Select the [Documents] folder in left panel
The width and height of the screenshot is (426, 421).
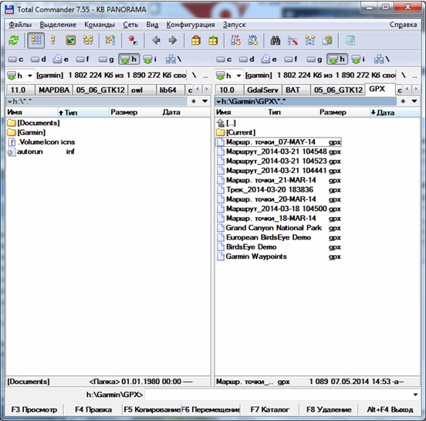[33, 123]
